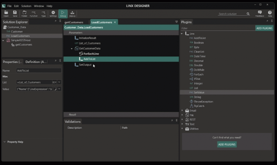Viewport: 277px width, 165px height.
Task: Open the Solution menu
Action: 26,6
